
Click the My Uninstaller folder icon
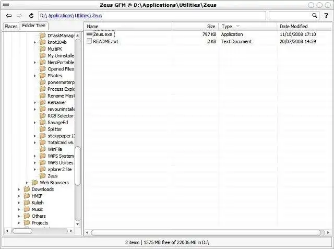[x=43, y=55]
